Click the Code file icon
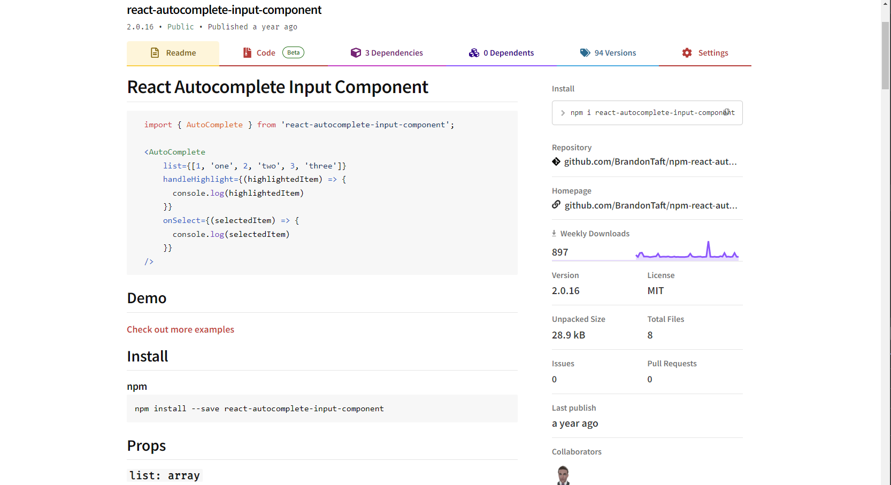The width and height of the screenshot is (891, 485). click(x=247, y=52)
